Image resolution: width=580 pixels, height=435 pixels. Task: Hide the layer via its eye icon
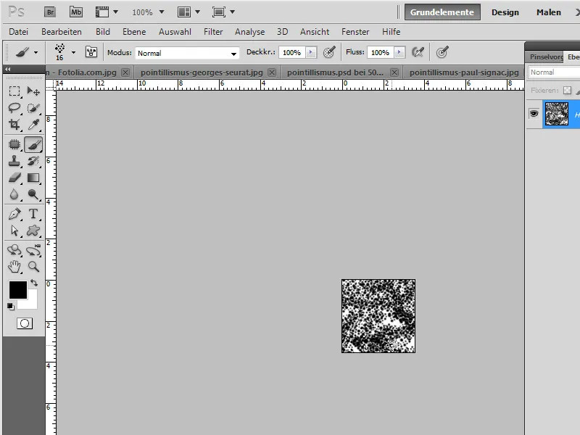534,115
